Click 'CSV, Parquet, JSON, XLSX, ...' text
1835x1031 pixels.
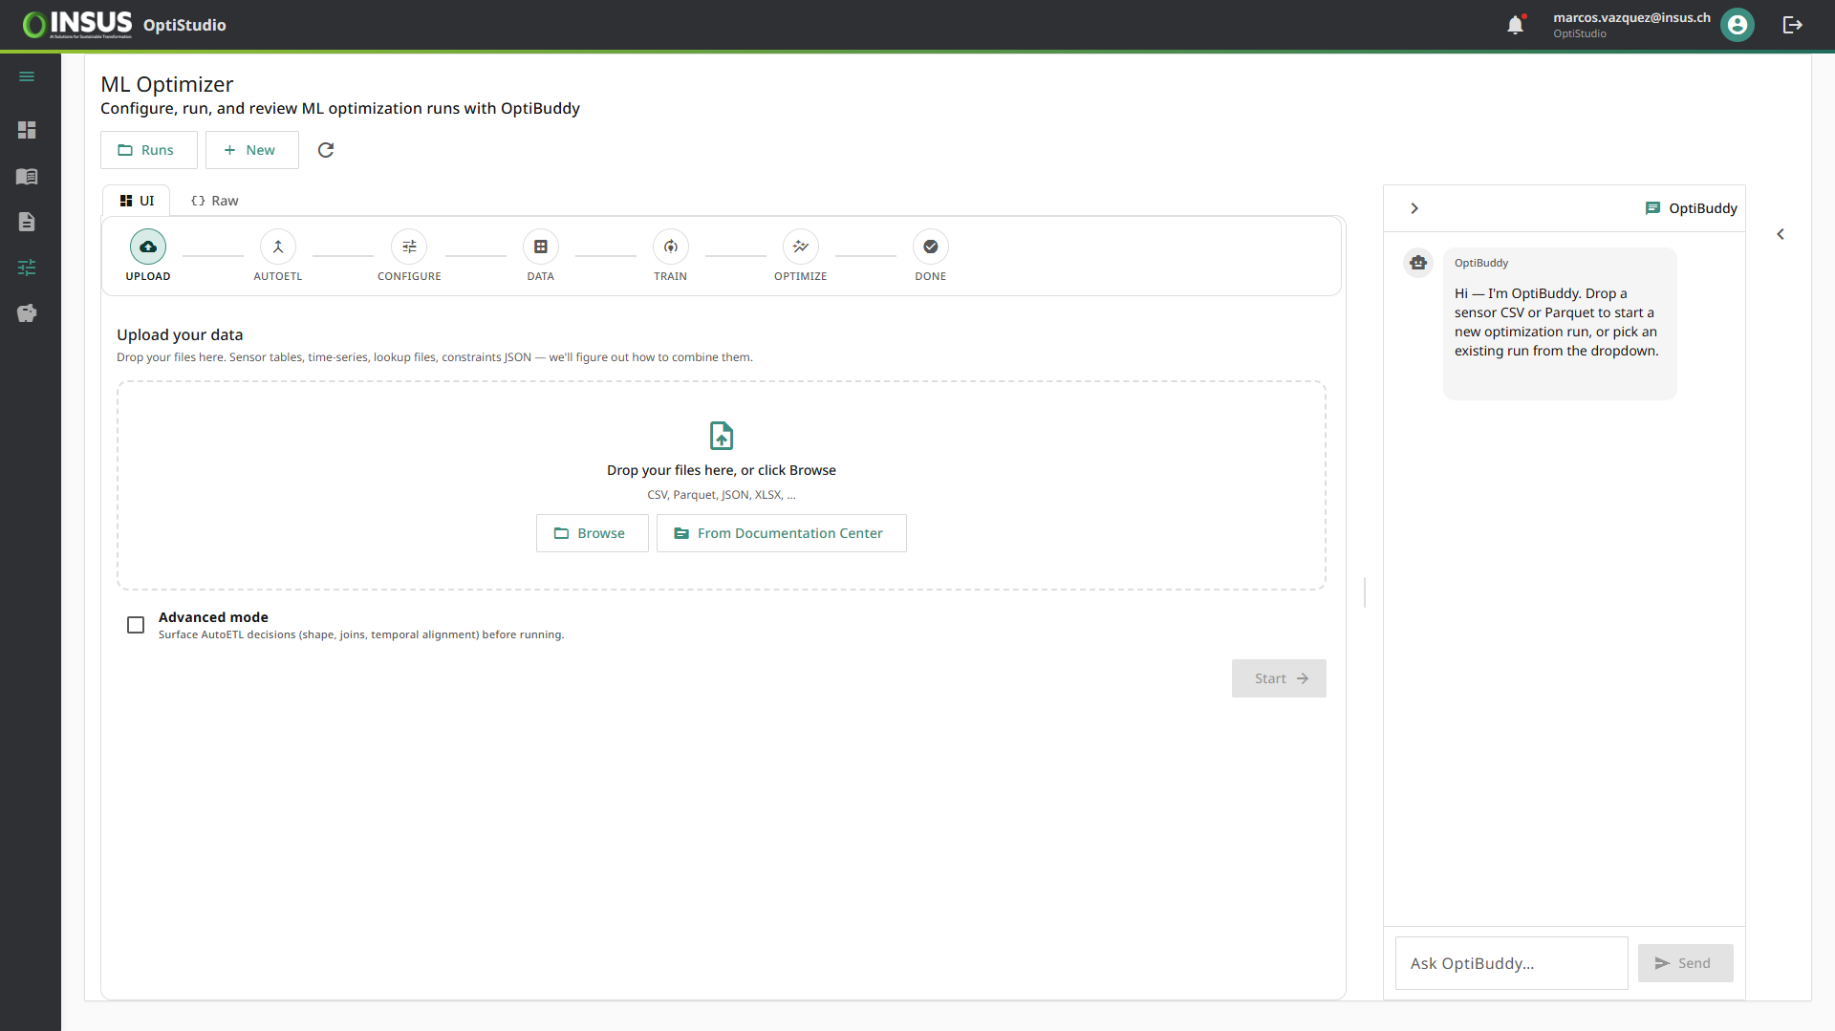[722, 495]
